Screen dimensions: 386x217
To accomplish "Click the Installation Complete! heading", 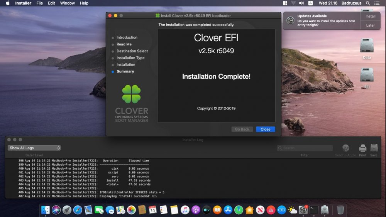I will (216, 77).
